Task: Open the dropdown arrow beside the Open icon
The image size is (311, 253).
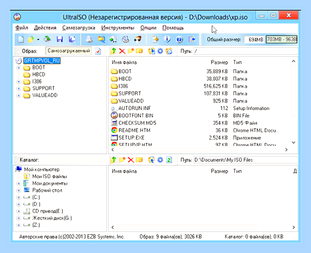Action: click(x=38, y=40)
